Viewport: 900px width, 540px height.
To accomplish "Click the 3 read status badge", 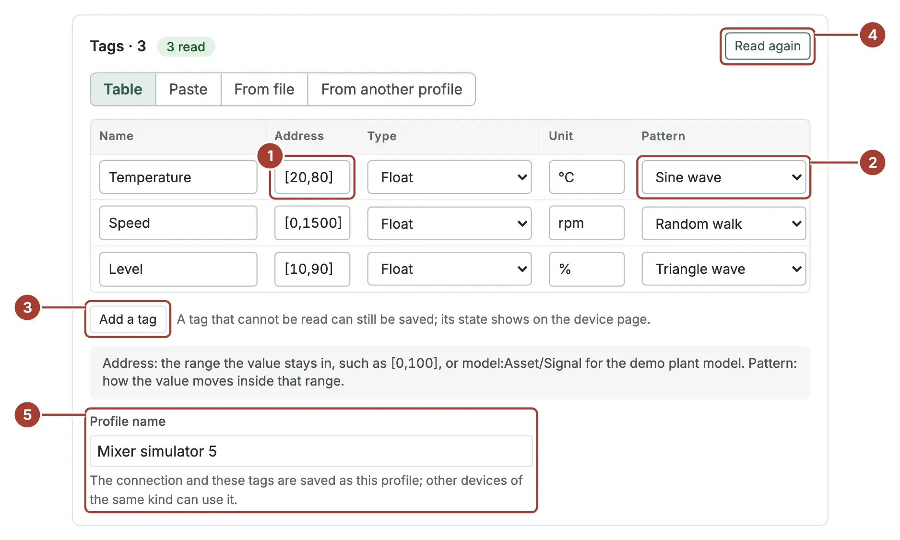I will point(186,47).
